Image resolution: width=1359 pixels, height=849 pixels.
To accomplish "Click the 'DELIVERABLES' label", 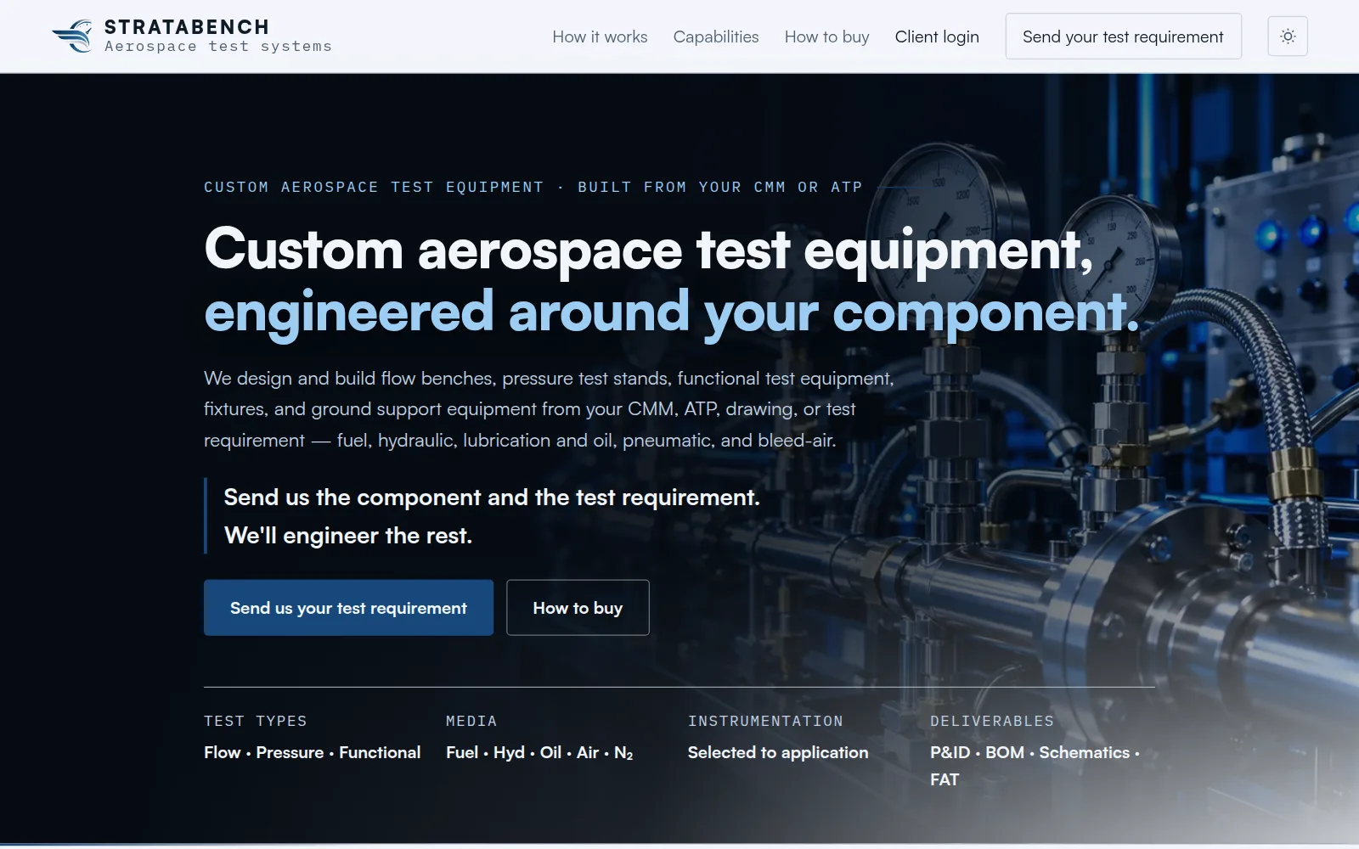I will point(991,721).
